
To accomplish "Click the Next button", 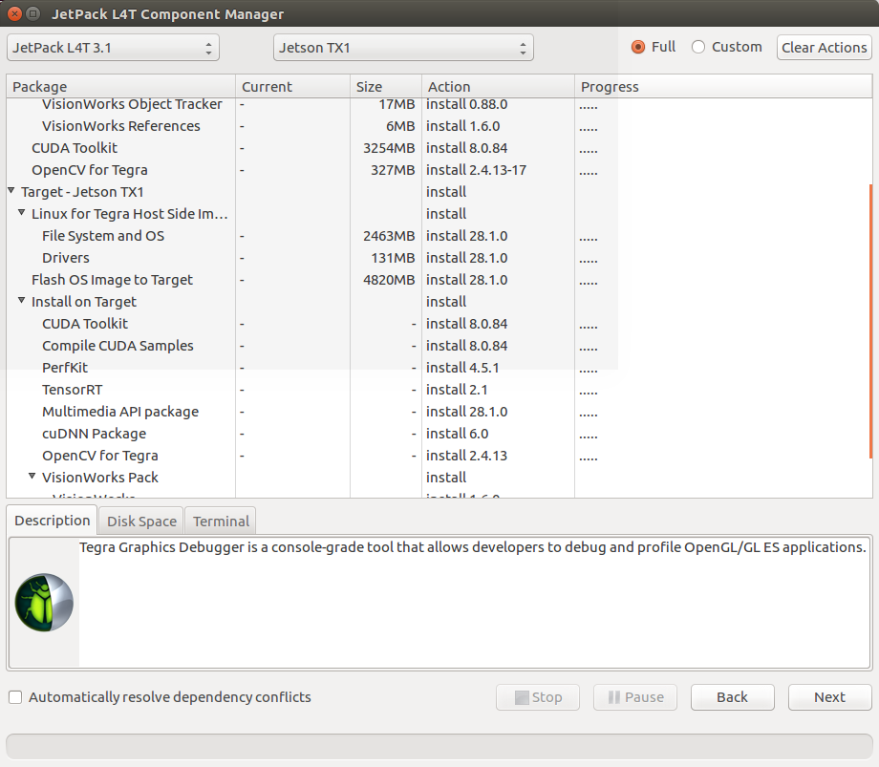I will click(x=829, y=697).
